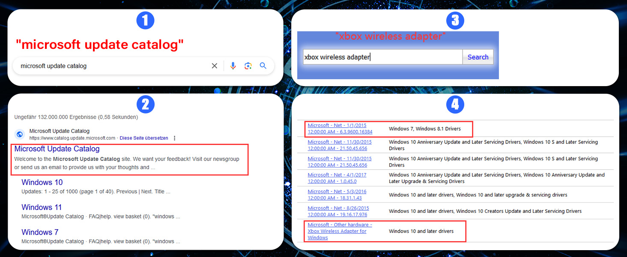The height and width of the screenshot is (257, 627).
Task: Click the globe favicon beside Microsoft Update Catalog
Action: pyautogui.click(x=20, y=134)
